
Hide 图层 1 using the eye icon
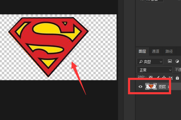click(x=140, y=87)
